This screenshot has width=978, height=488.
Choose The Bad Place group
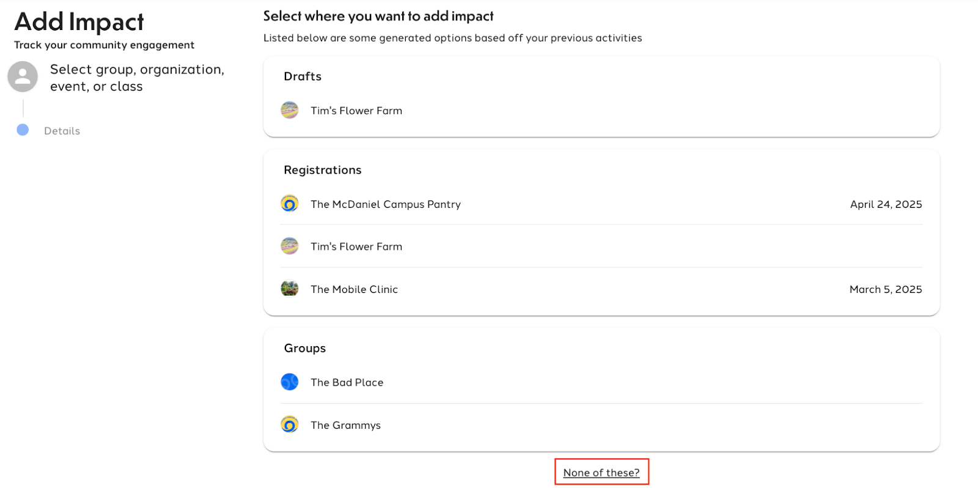(x=601, y=382)
